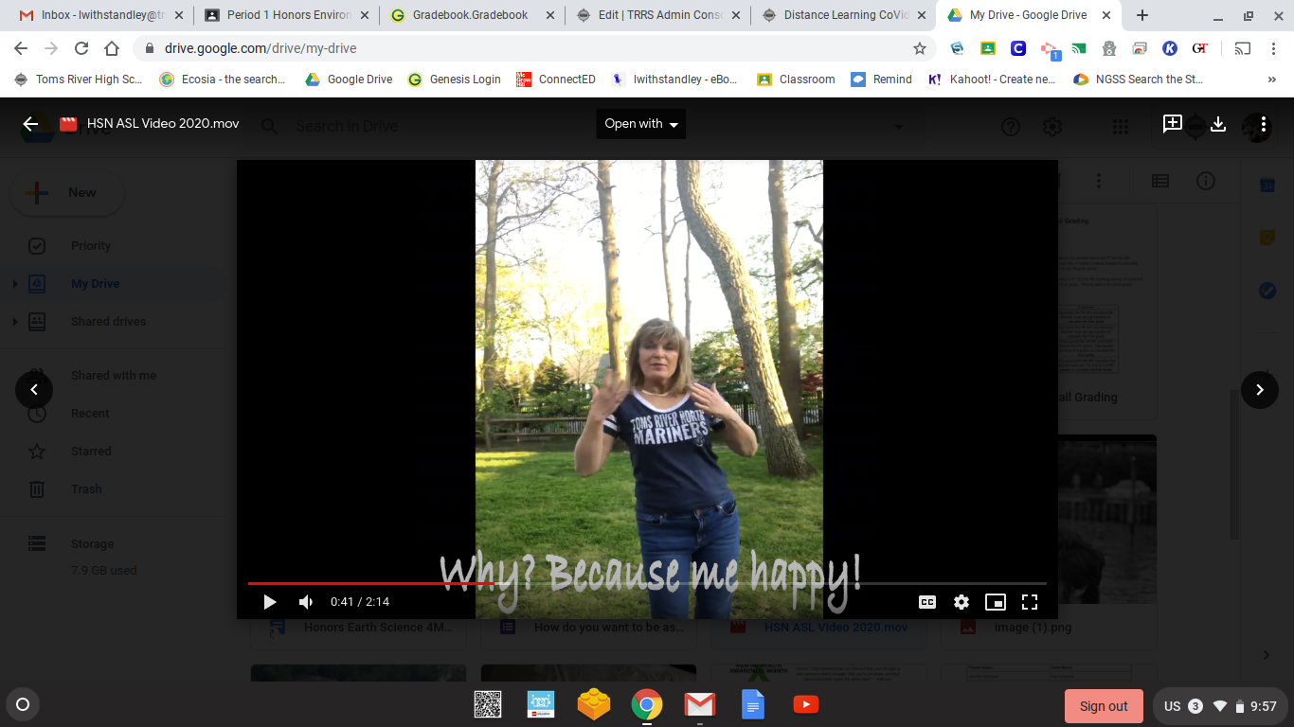Open the Ecosia search bookmark
This screenshot has width=1294, height=727.
(222, 80)
